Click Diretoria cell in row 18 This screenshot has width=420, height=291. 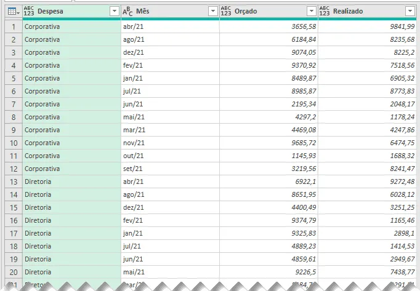click(x=72, y=246)
